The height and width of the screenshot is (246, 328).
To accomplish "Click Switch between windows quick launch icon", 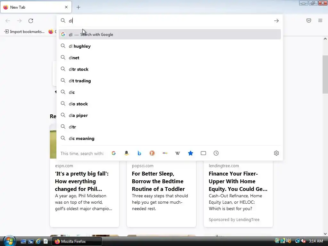I will pos(31,241).
